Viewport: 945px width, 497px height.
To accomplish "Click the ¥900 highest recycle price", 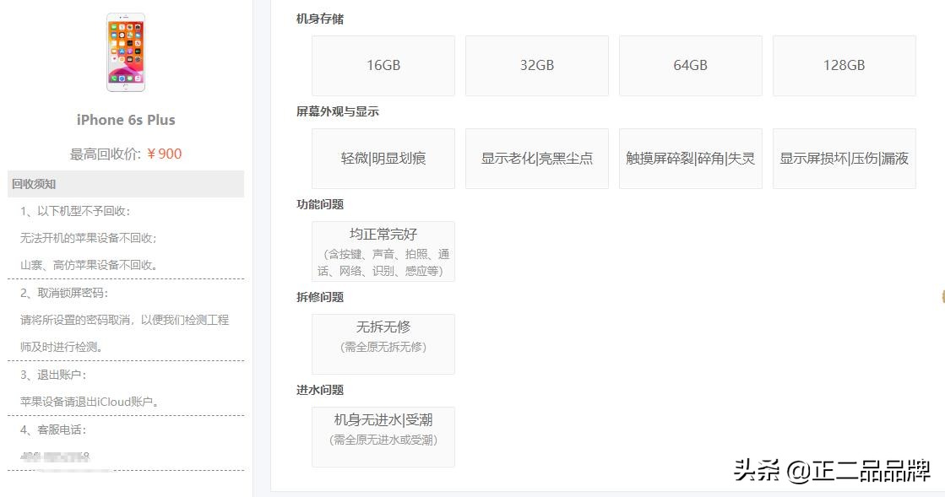I will [x=166, y=154].
